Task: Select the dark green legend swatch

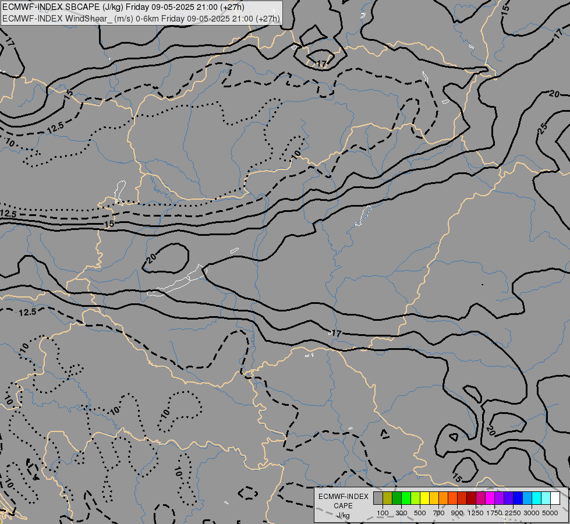Action: 396,498
